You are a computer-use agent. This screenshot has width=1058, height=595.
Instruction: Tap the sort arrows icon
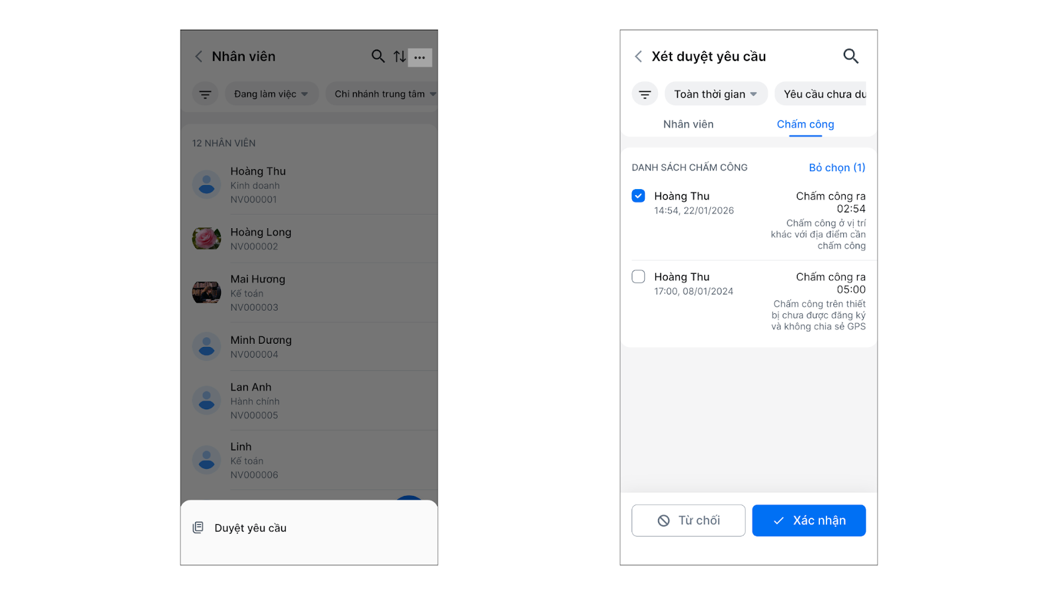[x=399, y=57]
